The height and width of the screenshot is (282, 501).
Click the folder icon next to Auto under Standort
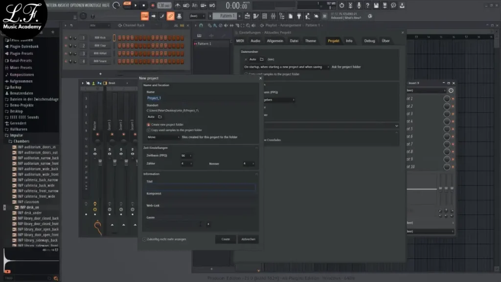coord(160,117)
